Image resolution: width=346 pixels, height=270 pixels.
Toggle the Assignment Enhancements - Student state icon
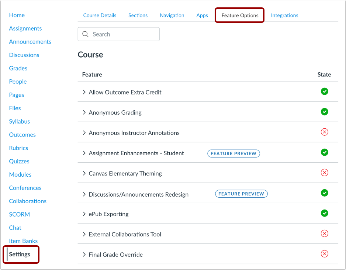click(325, 152)
